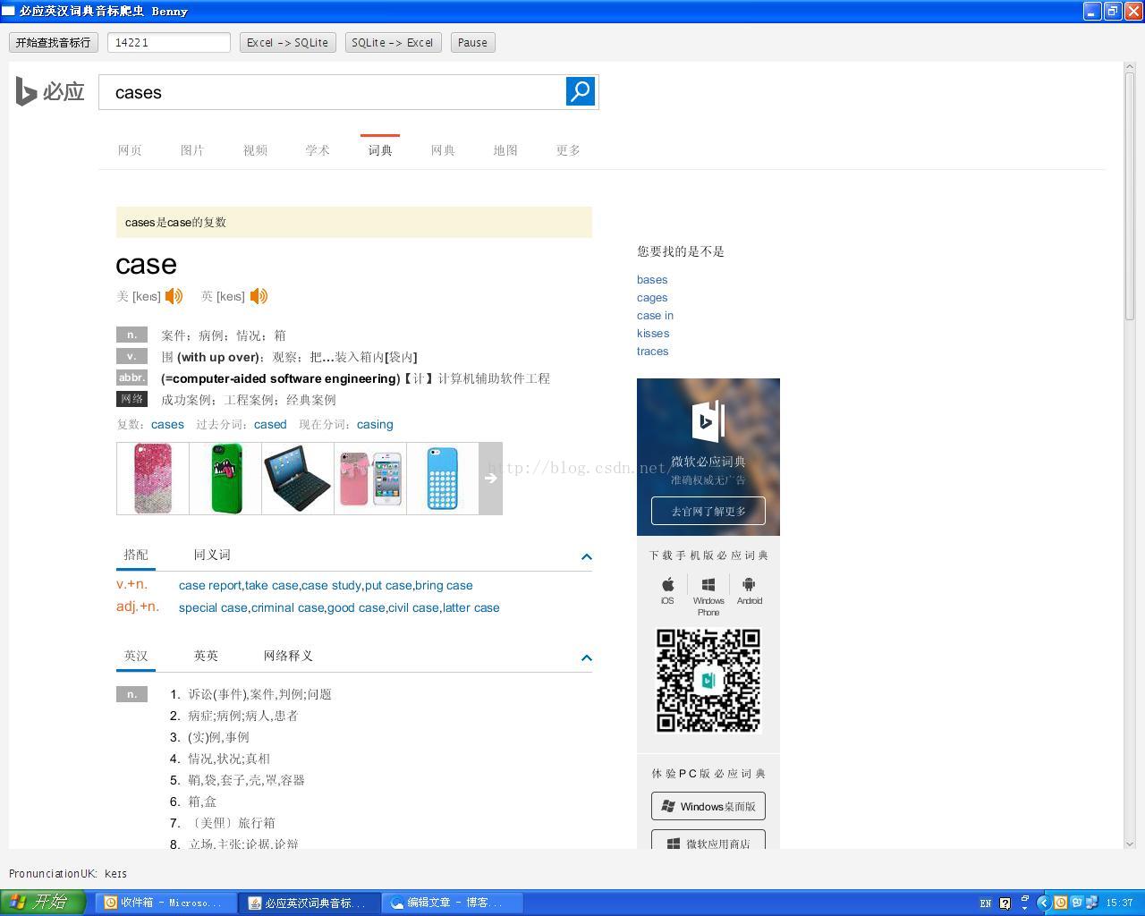Collapse the collocations section chevron
This screenshot has width=1145, height=916.
[x=587, y=556]
